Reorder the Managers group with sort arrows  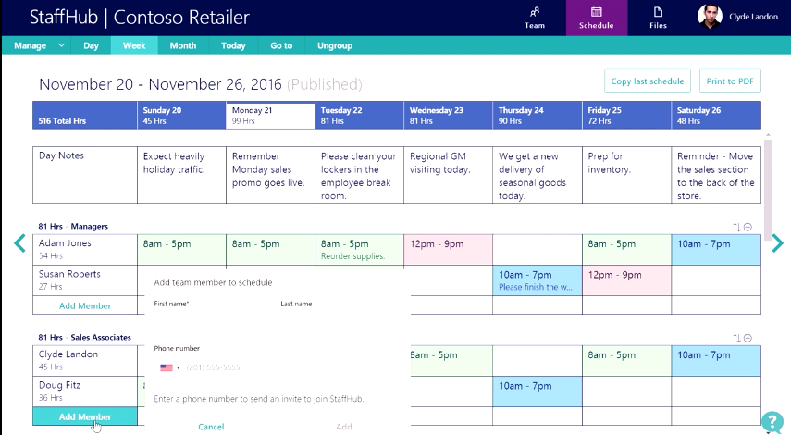tap(736, 227)
